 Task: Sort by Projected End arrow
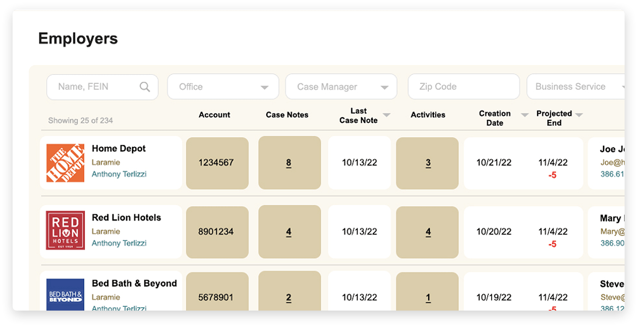[x=579, y=115]
